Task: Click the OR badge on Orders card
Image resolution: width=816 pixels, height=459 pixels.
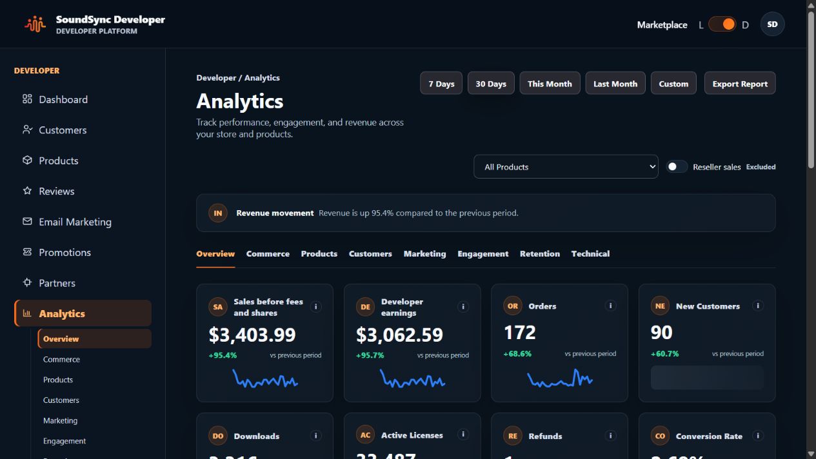Action: pyautogui.click(x=513, y=306)
